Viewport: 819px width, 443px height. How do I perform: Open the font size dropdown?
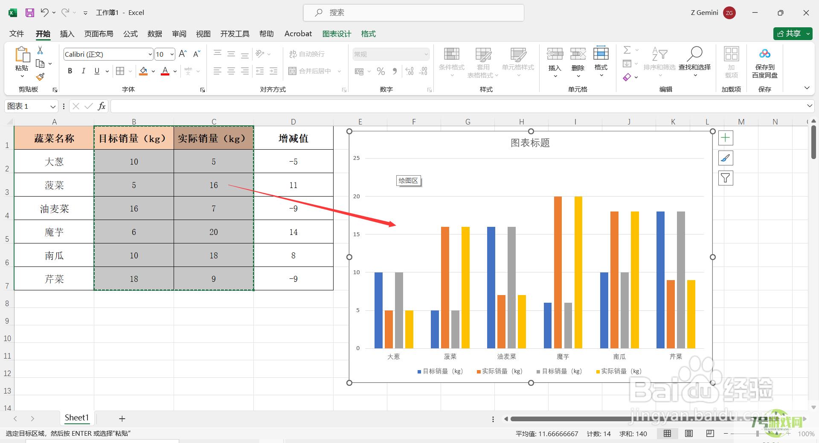(172, 54)
